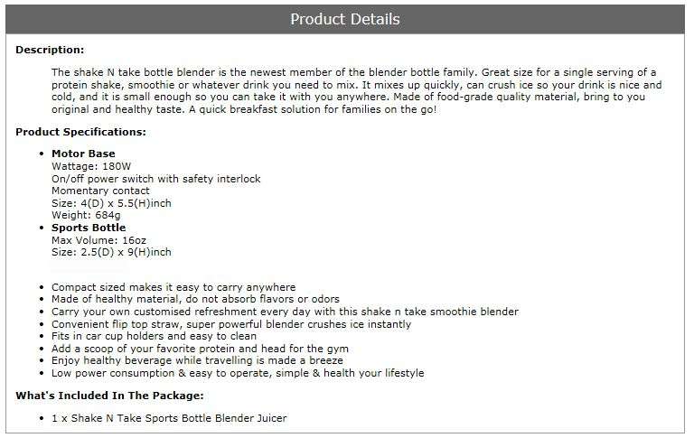The width and height of the screenshot is (694, 438).
Task: Click the Size: 4(D) x 5.5(H)inch text
Action: coord(111,203)
